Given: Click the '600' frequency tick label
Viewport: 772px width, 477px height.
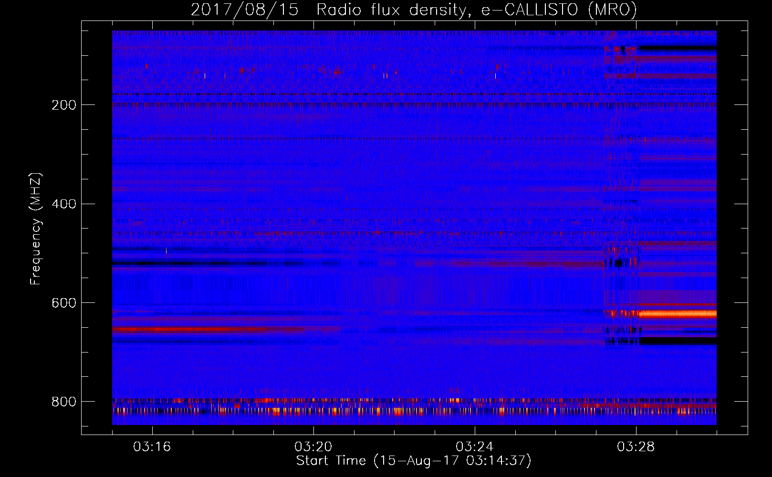Looking at the screenshot, I should pos(64,303).
